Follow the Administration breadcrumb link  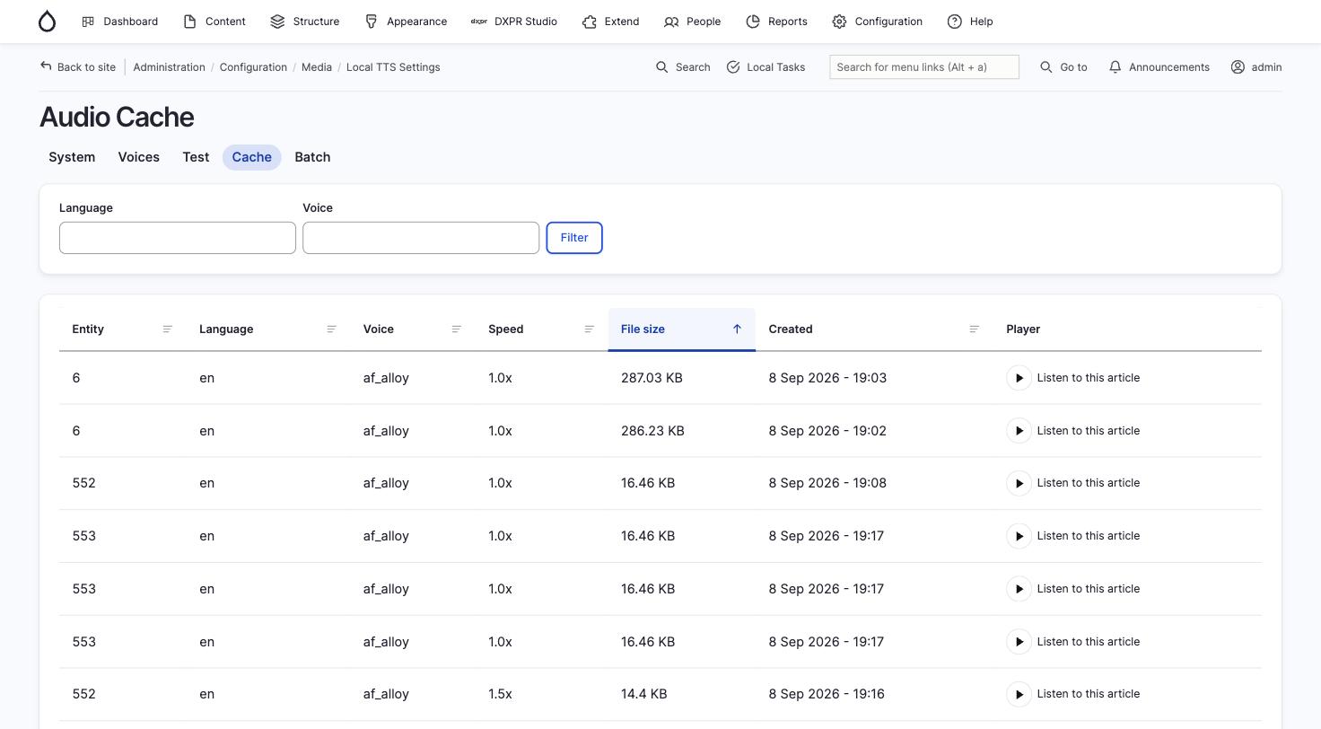click(169, 67)
